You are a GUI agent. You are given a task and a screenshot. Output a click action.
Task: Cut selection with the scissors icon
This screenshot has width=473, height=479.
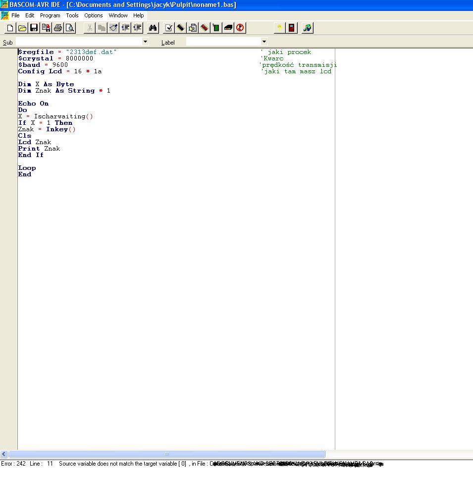coord(90,28)
